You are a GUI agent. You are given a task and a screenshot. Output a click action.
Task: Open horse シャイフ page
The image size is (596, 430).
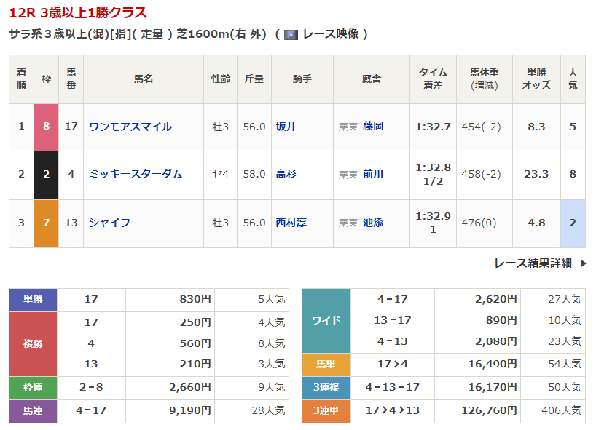pyautogui.click(x=110, y=223)
